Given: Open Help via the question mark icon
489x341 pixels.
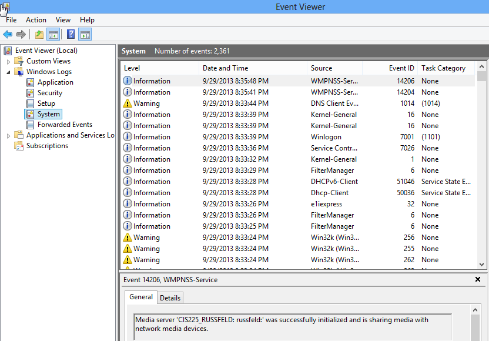Looking at the screenshot, I should [x=71, y=34].
